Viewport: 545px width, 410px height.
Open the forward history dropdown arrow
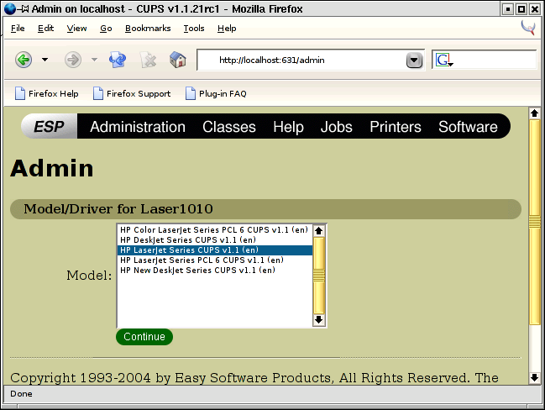[x=94, y=60]
